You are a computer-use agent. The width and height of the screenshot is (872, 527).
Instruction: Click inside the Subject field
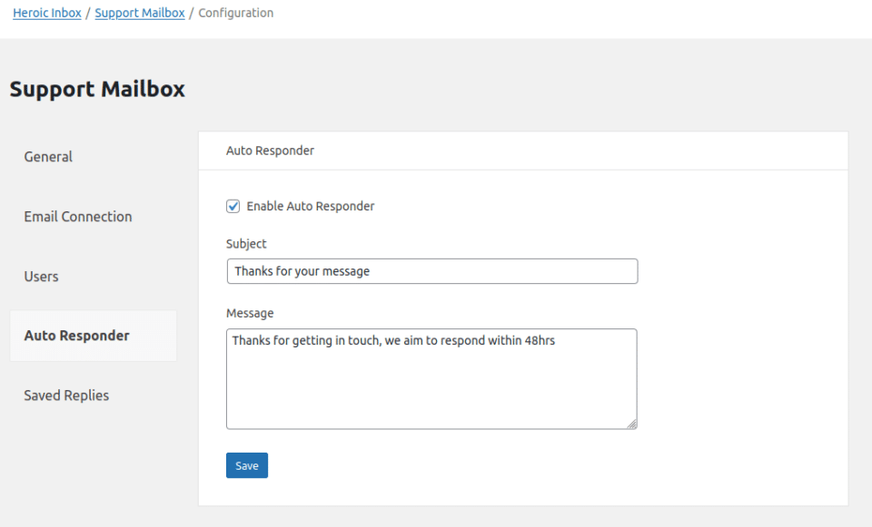(431, 270)
